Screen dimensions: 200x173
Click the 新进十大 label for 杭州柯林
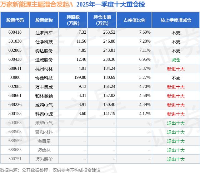pos(176,69)
